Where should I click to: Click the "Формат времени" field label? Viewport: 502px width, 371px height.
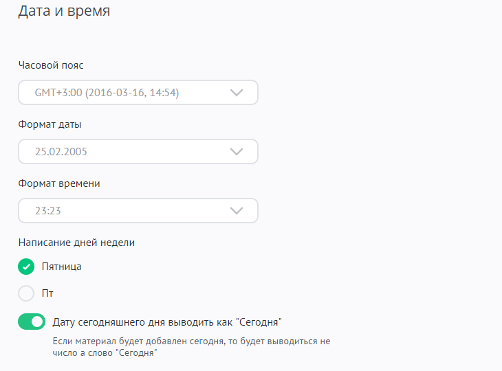(x=59, y=183)
